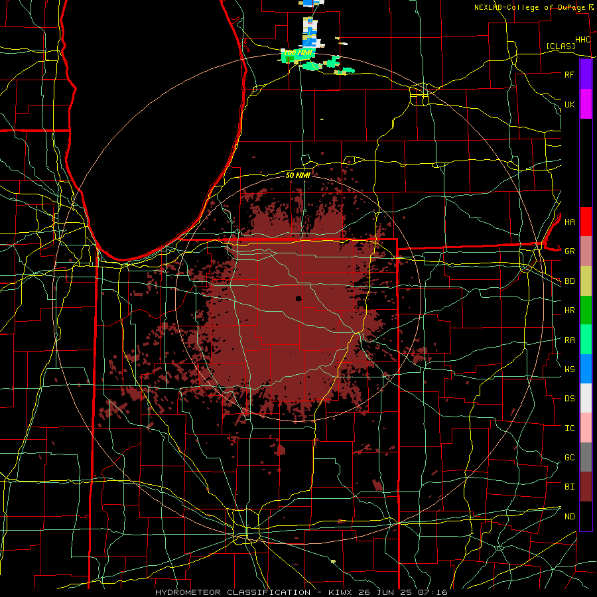
Task: Click the '50 NMI' range ring label
Action: tap(298, 175)
